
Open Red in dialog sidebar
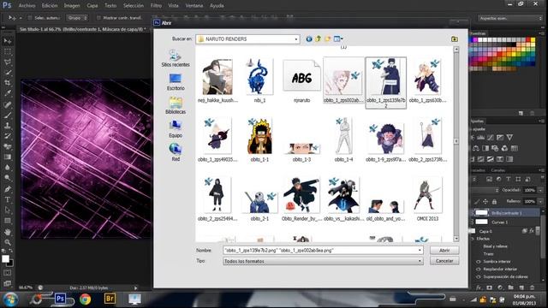coord(176,152)
